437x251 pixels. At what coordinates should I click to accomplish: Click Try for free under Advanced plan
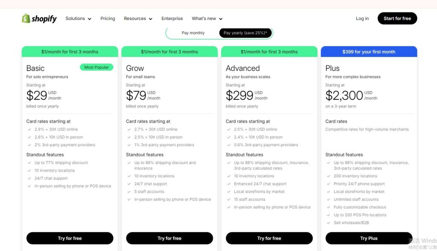269,238
